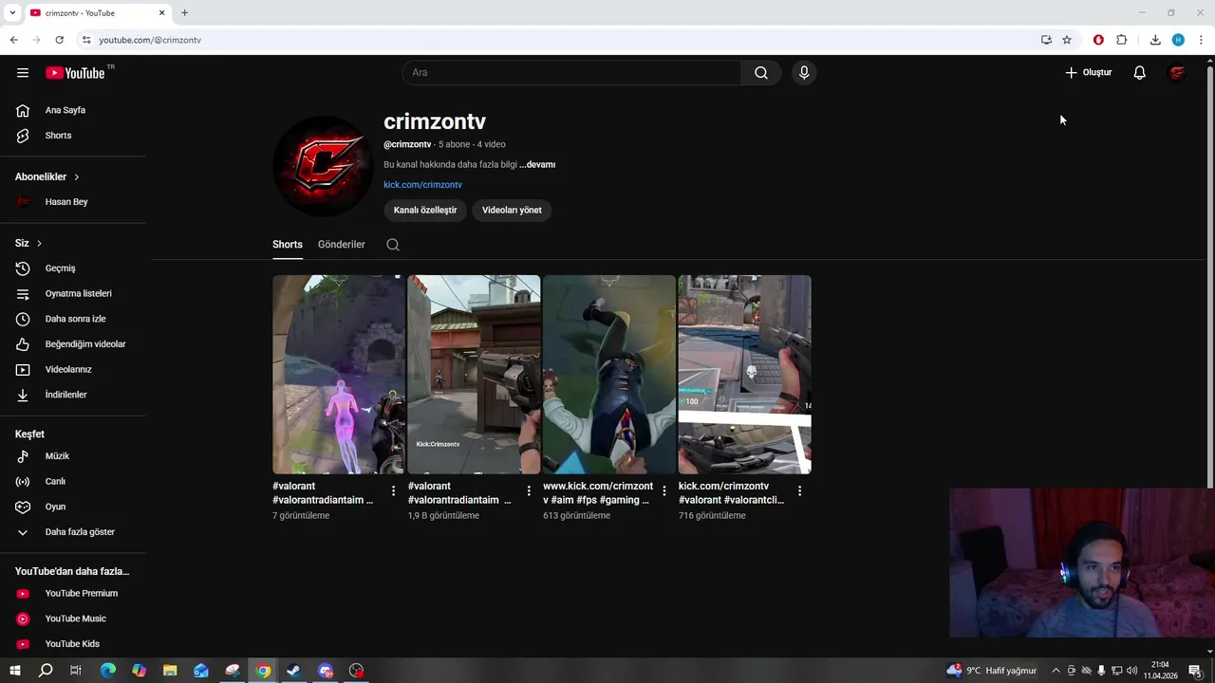Click the search magnifier button

click(x=761, y=73)
